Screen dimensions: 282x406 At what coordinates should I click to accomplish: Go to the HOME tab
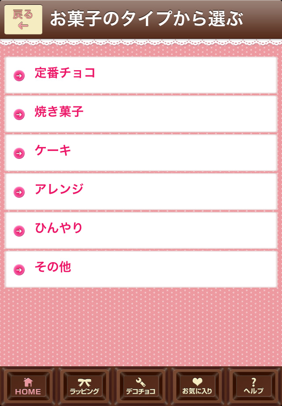(x=28, y=386)
